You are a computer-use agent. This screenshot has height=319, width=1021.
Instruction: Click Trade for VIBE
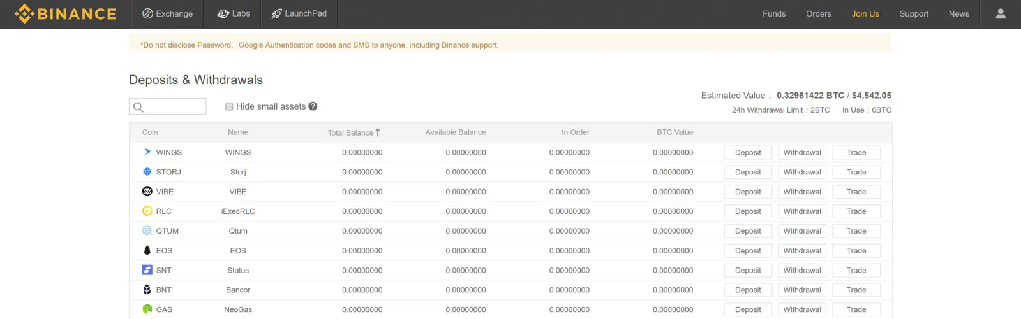tap(856, 192)
